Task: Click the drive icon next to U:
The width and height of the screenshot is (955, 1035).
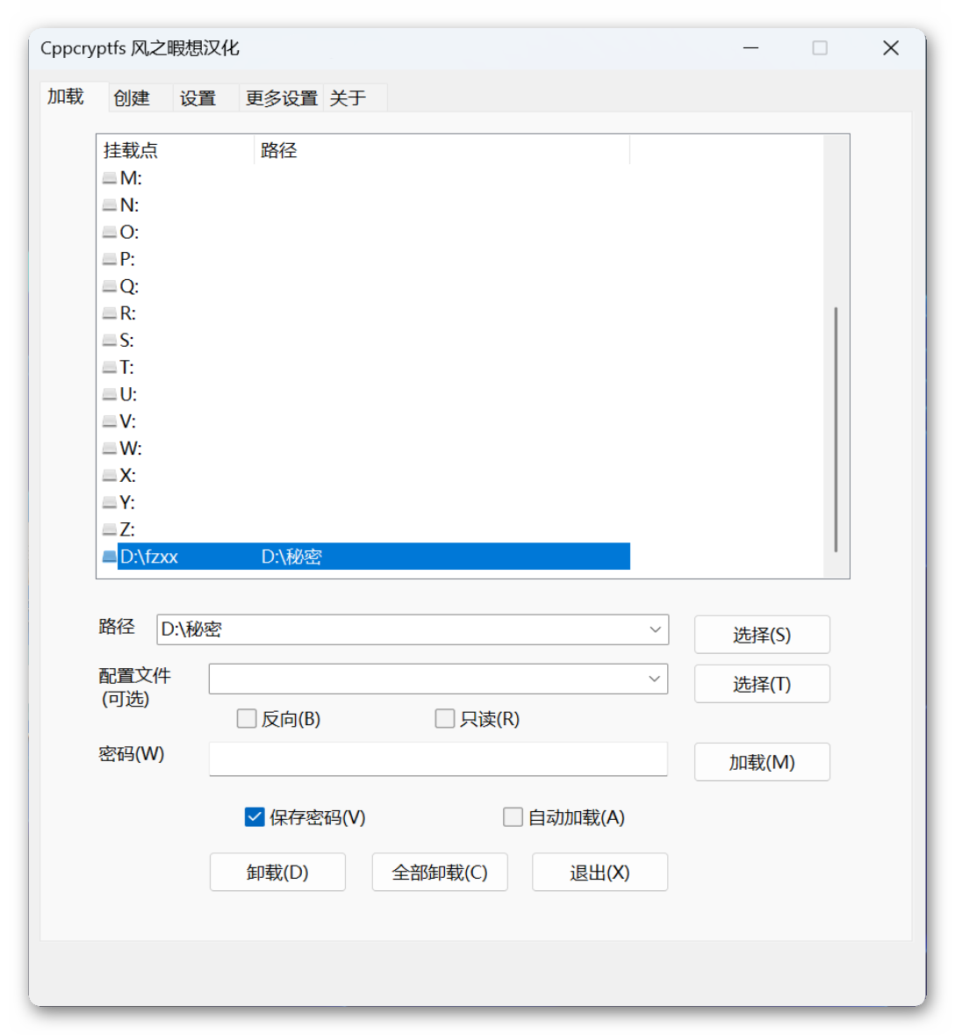Action: coord(110,395)
